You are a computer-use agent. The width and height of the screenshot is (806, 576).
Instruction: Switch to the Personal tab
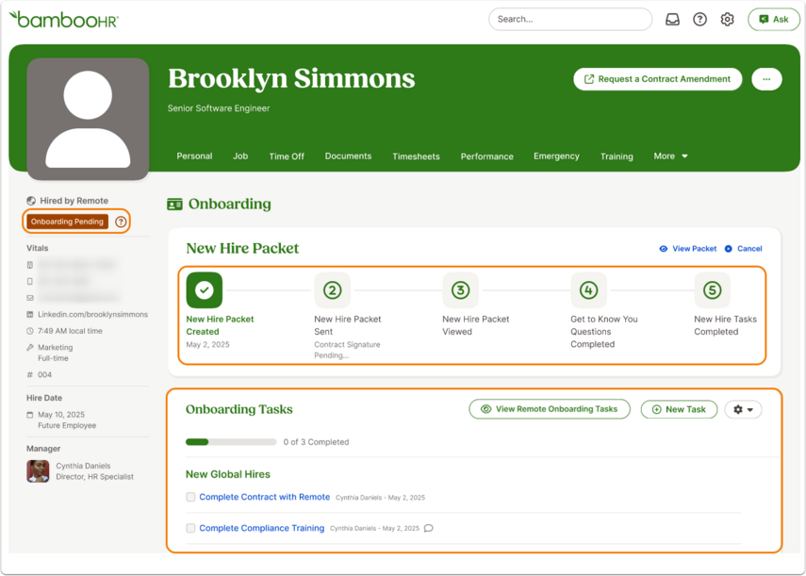click(x=194, y=156)
